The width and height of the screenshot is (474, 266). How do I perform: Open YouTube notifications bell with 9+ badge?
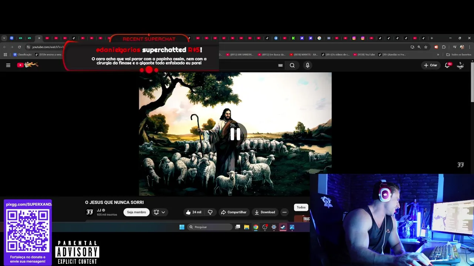(x=447, y=65)
